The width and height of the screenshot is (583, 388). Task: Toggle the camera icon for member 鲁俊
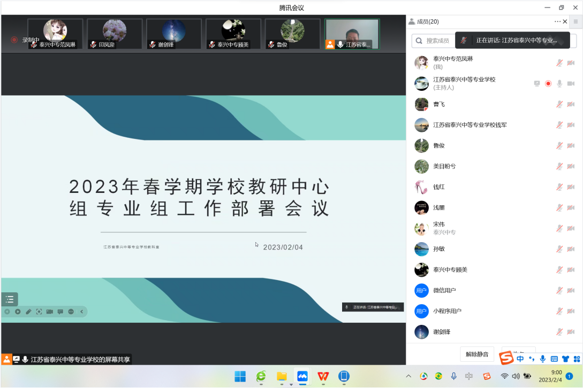coord(571,145)
